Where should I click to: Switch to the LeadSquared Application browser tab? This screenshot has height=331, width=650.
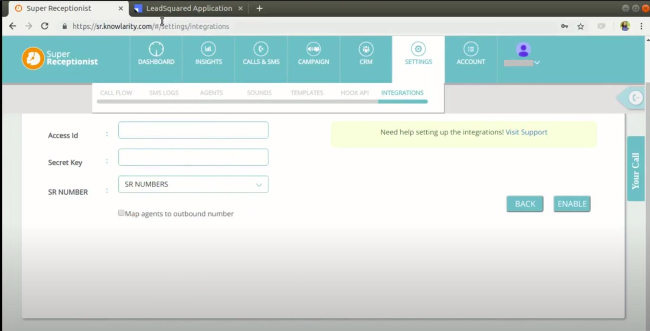189,8
